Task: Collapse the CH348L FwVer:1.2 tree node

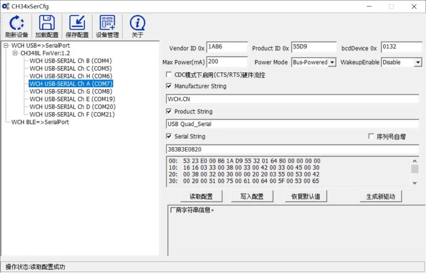Action: click(15, 53)
